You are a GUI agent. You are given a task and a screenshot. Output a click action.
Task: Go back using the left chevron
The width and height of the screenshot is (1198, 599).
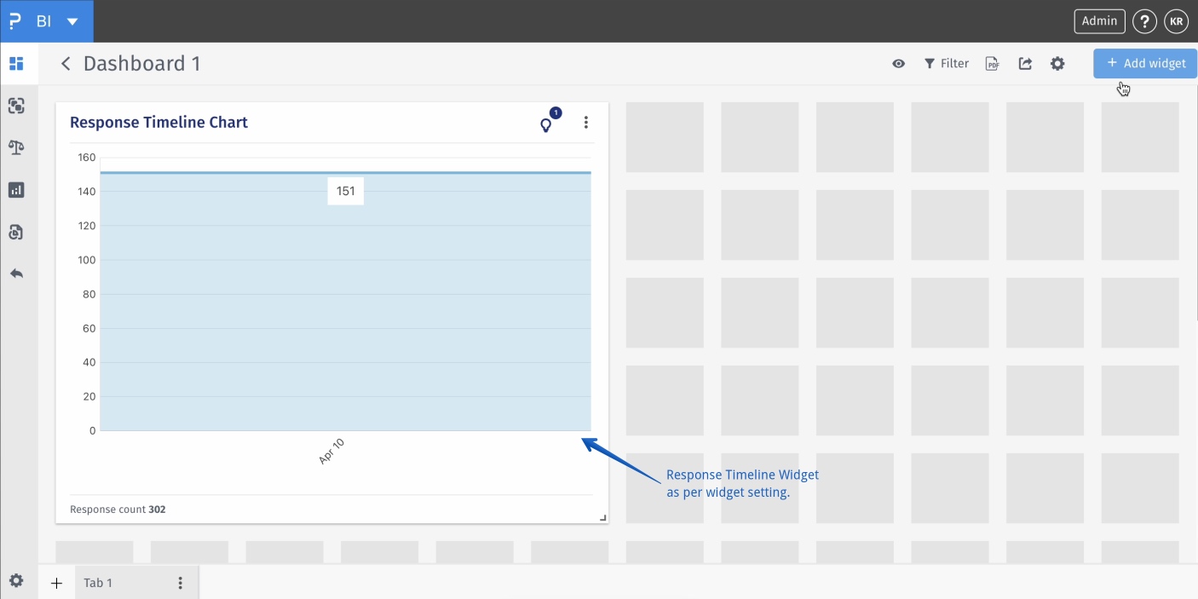(x=66, y=64)
